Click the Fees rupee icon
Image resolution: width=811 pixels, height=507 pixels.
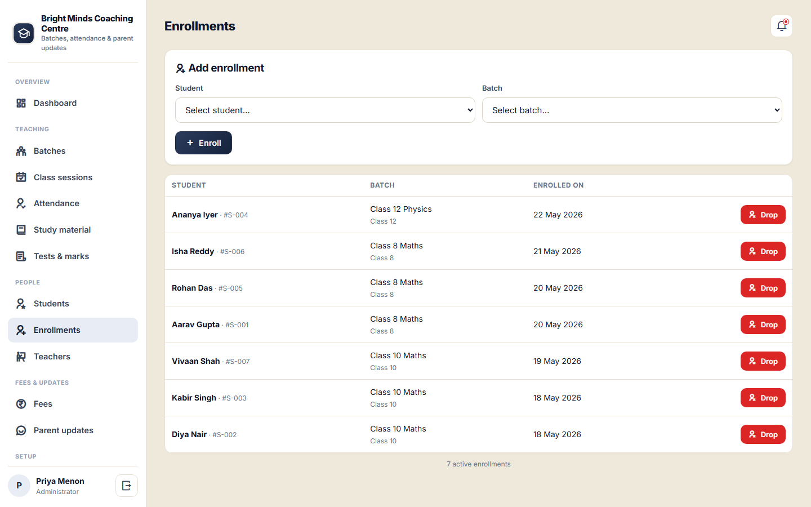pos(21,404)
